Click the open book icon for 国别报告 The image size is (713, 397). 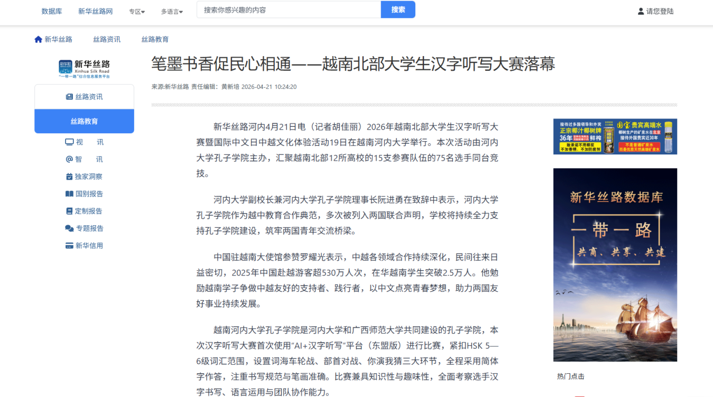coord(69,194)
